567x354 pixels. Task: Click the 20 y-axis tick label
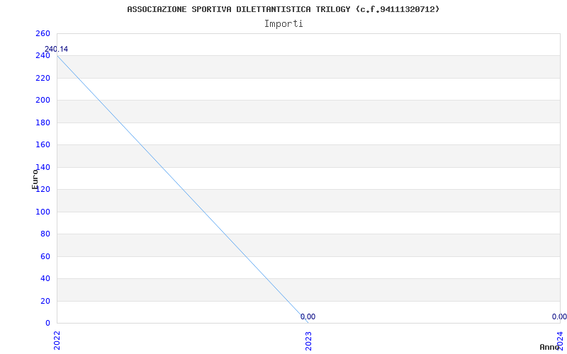(45, 301)
